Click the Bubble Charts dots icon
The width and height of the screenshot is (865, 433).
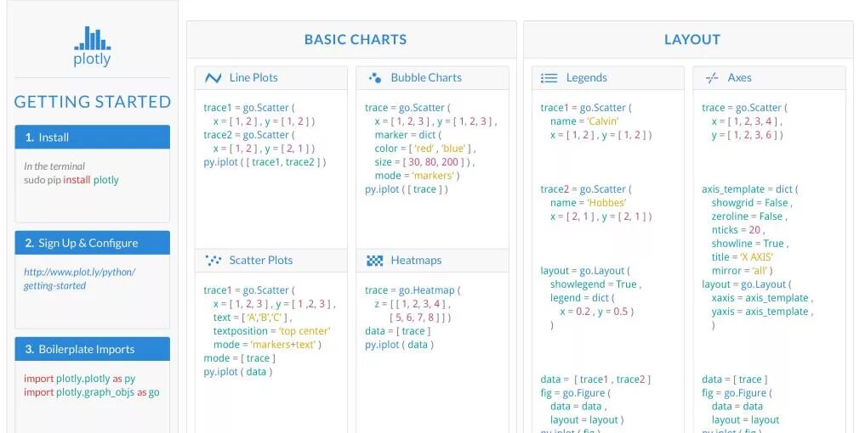coord(374,78)
